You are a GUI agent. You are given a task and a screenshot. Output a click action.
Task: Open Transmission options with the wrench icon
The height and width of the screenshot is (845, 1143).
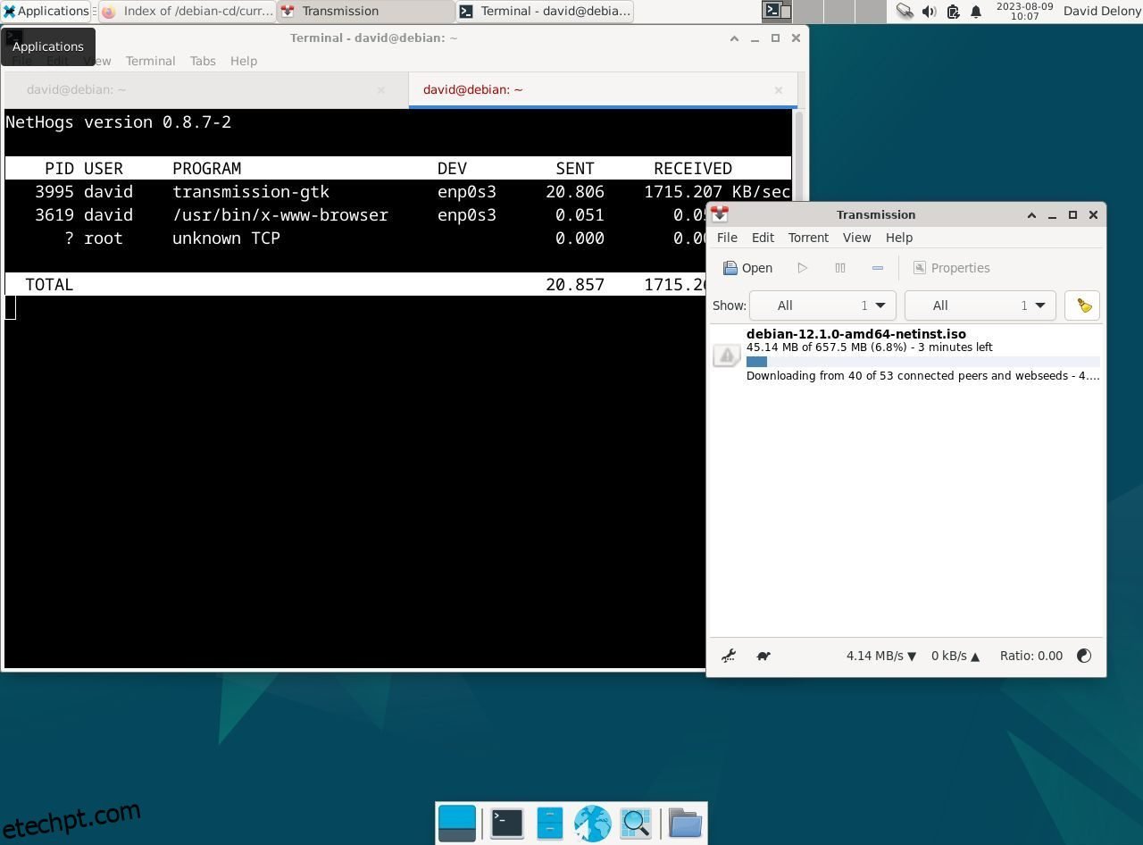[x=728, y=656]
